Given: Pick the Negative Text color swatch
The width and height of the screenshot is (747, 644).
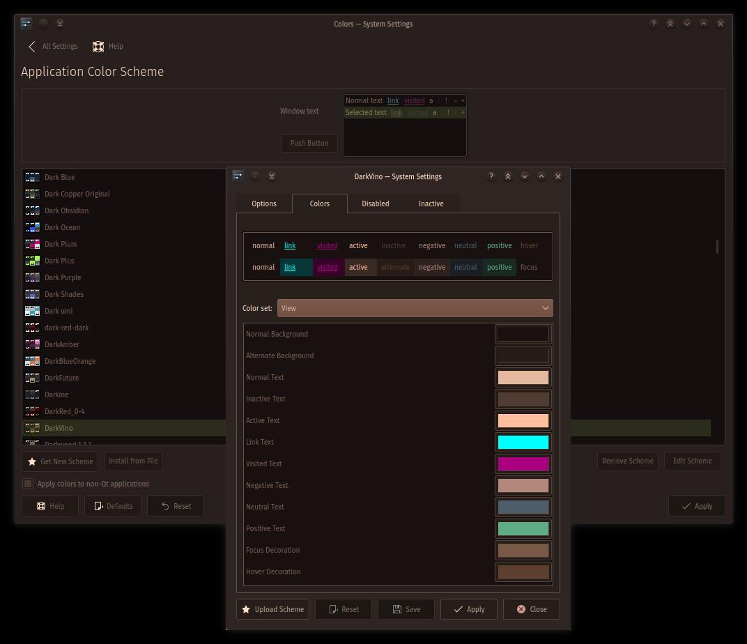Looking at the screenshot, I should pyautogui.click(x=523, y=485).
